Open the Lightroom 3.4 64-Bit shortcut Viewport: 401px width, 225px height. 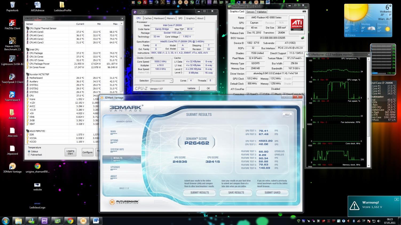12,61
